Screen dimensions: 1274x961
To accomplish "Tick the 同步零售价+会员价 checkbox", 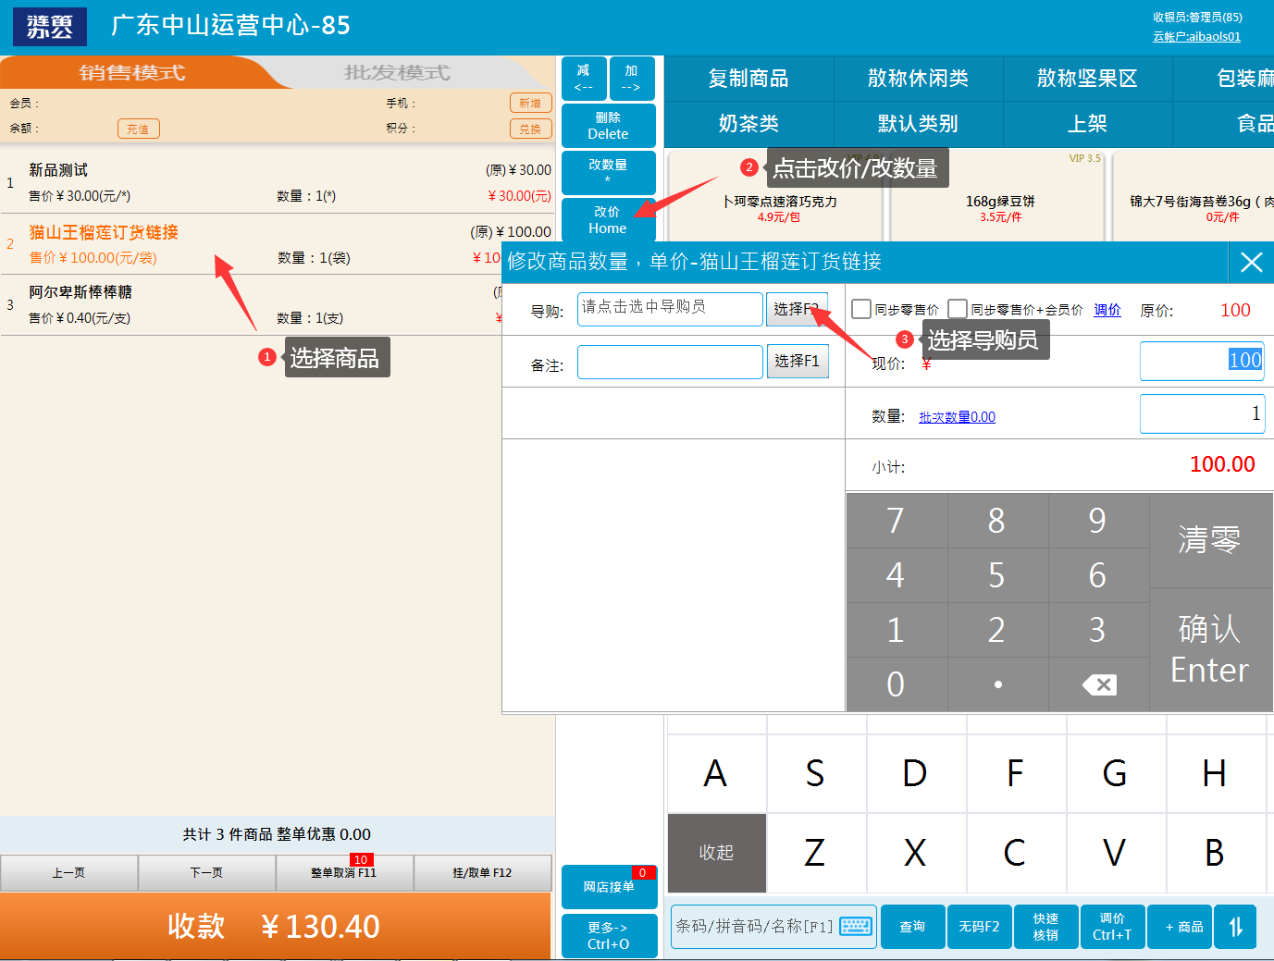I will coord(958,309).
